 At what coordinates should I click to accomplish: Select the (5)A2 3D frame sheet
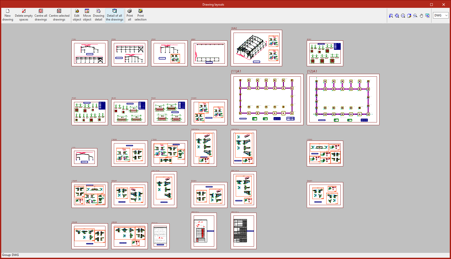[x=257, y=48]
